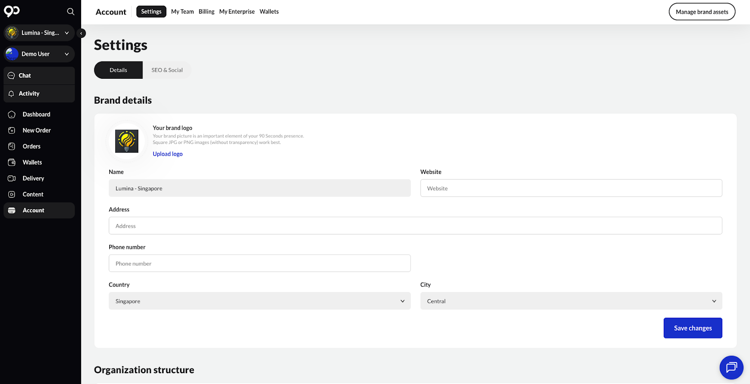This screenshot has height=384, width=750.
Task: Click into the Website input field
Action: click(x=570, y=188)
